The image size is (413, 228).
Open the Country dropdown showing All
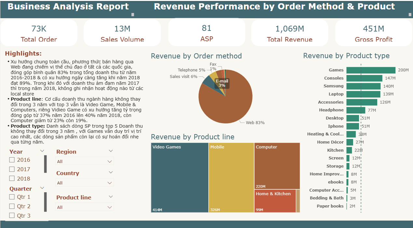[84, 183]
